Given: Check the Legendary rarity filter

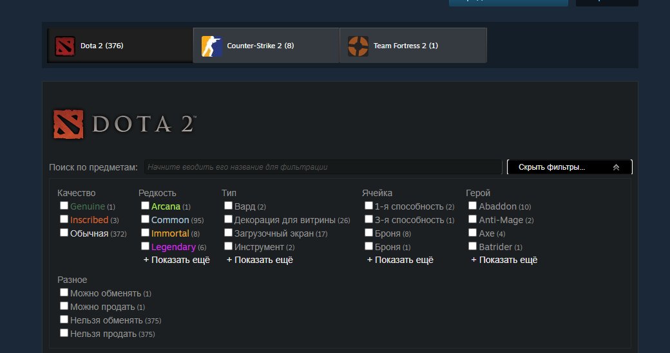Looking at the screenshot, I should pyautogui.click(x=146, y=246).
